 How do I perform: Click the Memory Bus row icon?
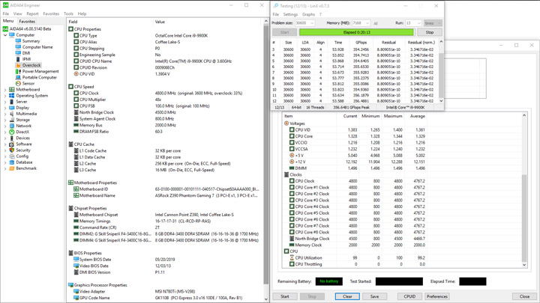[x=76, y=125]
